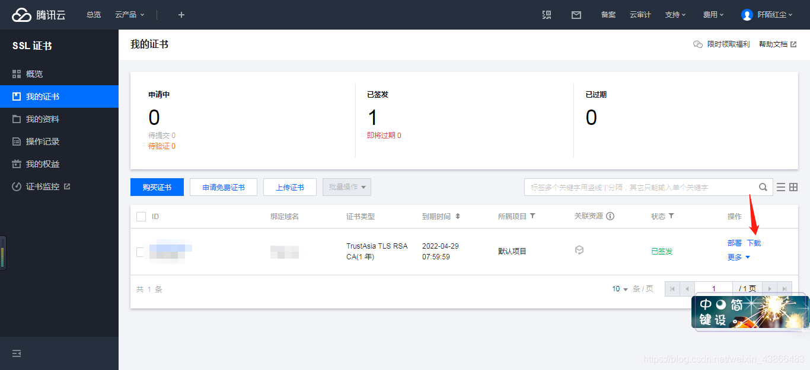Screen dimensions: 810x370
Task: Click the 腾讯云 logo
Action: tap(37, 15)
